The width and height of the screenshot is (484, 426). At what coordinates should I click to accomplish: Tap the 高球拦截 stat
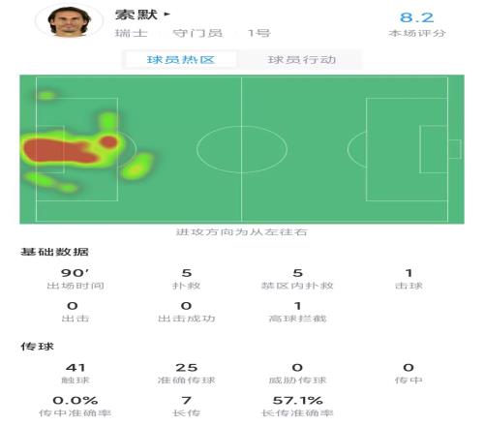(x=297, y=312)
